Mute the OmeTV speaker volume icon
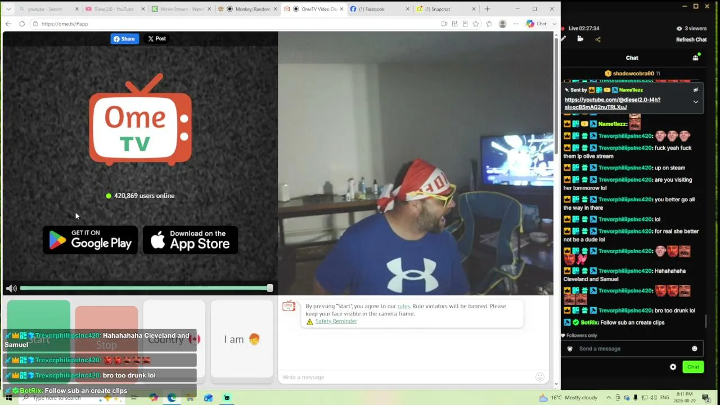The width and height of the screenshot is (720, 405). tap(11, 289)
